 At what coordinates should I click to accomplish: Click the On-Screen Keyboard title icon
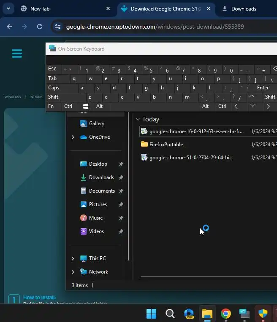coord(52,48)
